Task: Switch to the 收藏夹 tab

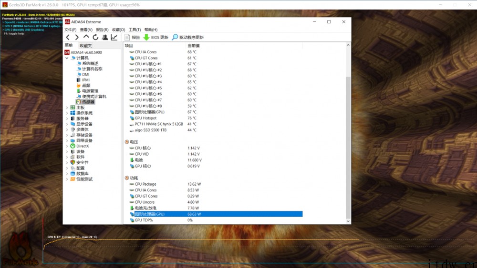Action: 85,46
